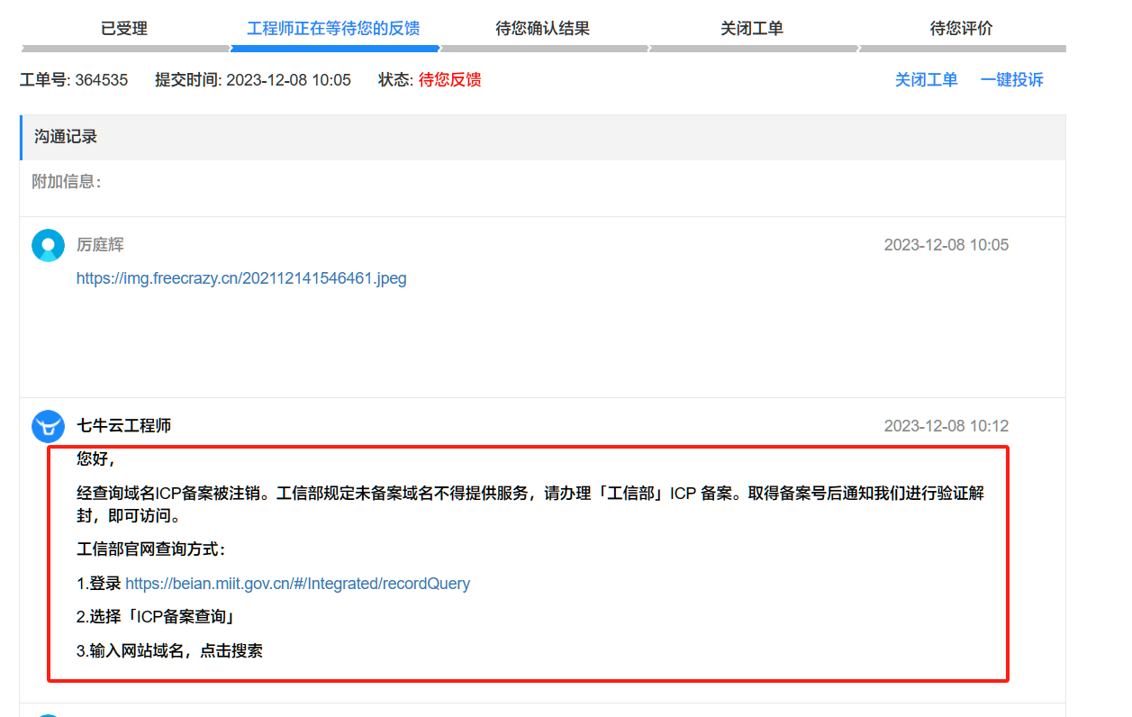Screen dimensions: 1132x717
Task: Select the 待您评价 progress step
Action: pos(961,29)
